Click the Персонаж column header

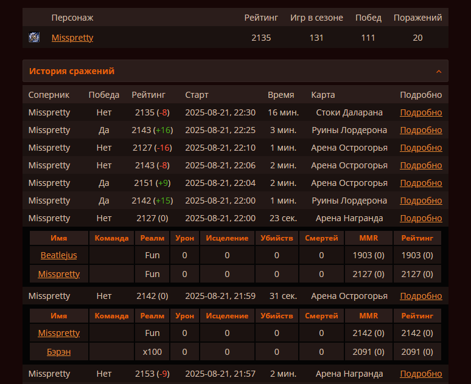72,18
